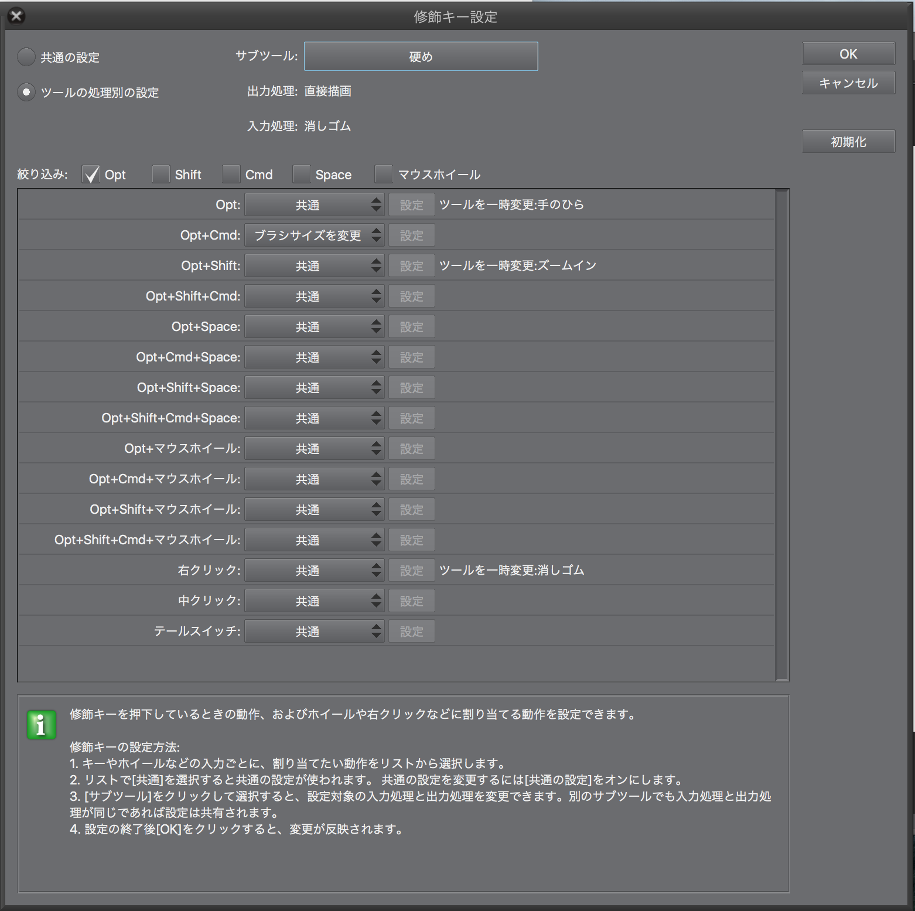Open the Opt+Cmd+Space: action dropdown
The image size is (915, 911).
(315, 357)
